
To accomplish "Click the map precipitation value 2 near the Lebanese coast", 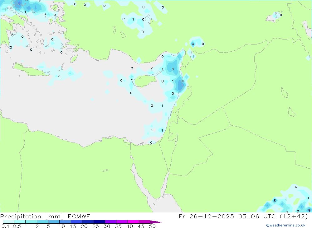I will [x=183, y=81].
